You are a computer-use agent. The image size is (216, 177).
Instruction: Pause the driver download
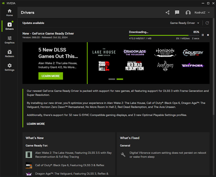pyautogui.click(x=203, y=35)
